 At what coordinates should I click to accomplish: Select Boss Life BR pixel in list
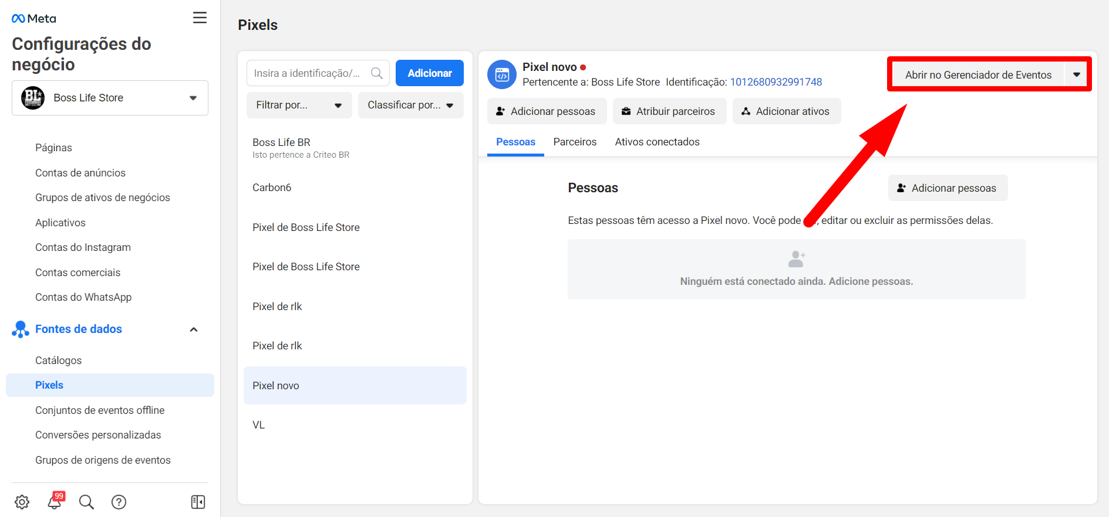355,148
